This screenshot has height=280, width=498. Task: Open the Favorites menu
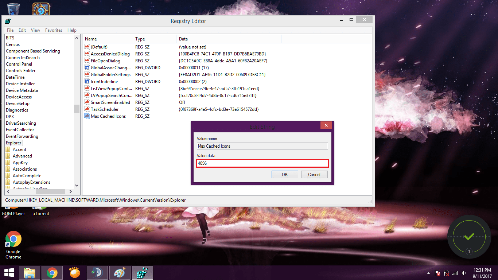(x=54, y=30)
